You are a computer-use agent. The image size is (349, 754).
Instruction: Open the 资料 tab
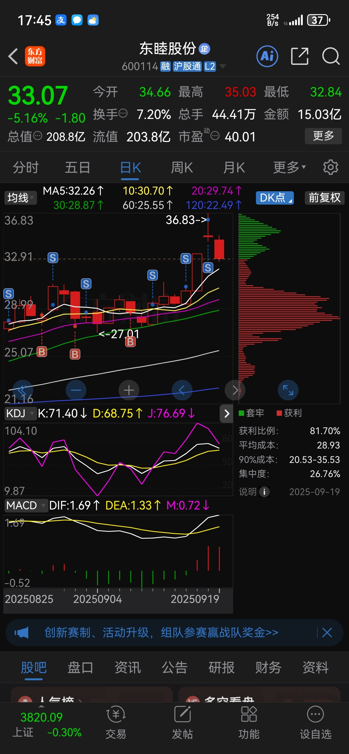click(315, 668)
